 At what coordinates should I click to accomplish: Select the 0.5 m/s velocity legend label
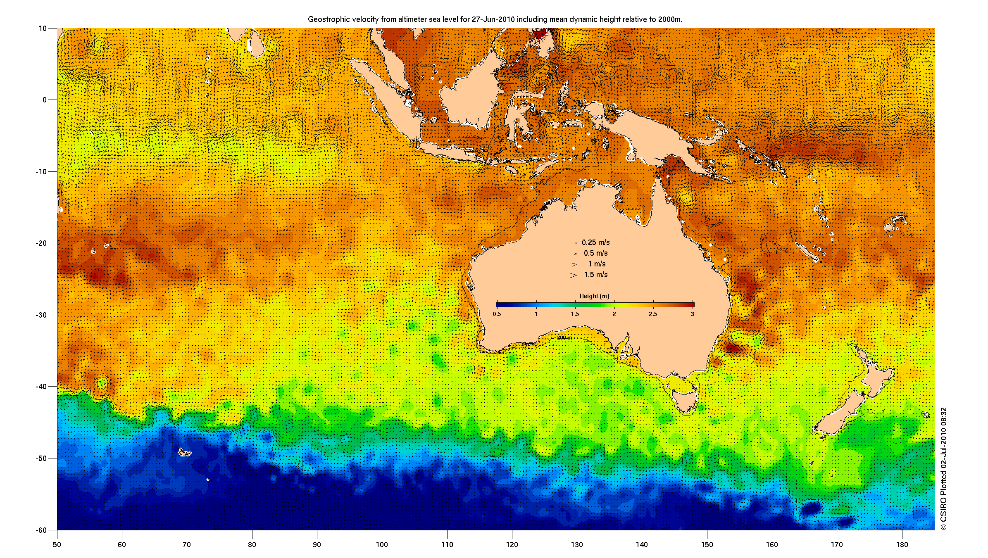tap(595, 253)
